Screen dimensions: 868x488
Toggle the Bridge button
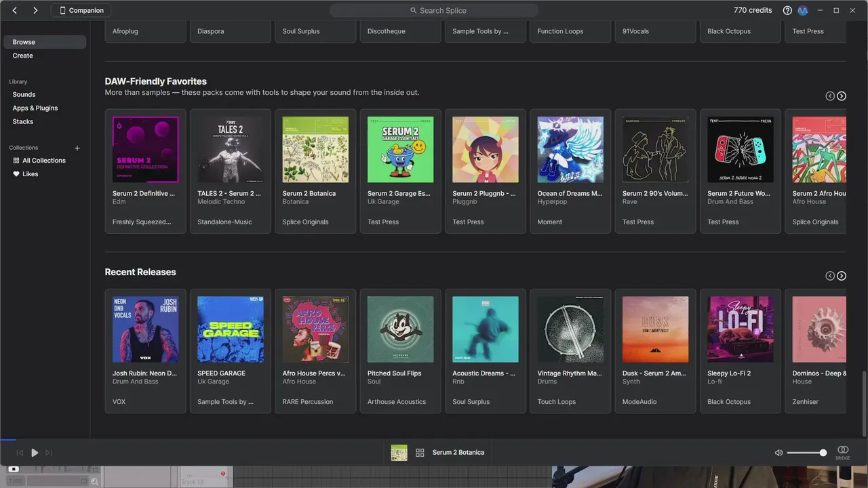tap(843, 453)
